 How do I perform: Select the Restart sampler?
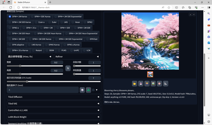pos(37,50)
